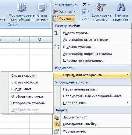Click the Find and Select binoculars icon

click(x=121, y=7)
